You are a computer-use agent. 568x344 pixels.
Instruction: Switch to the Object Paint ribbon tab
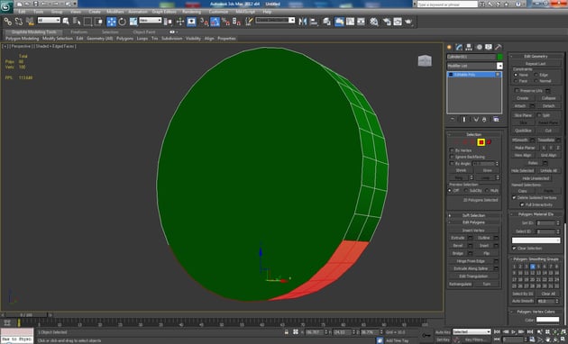[144, 32]
